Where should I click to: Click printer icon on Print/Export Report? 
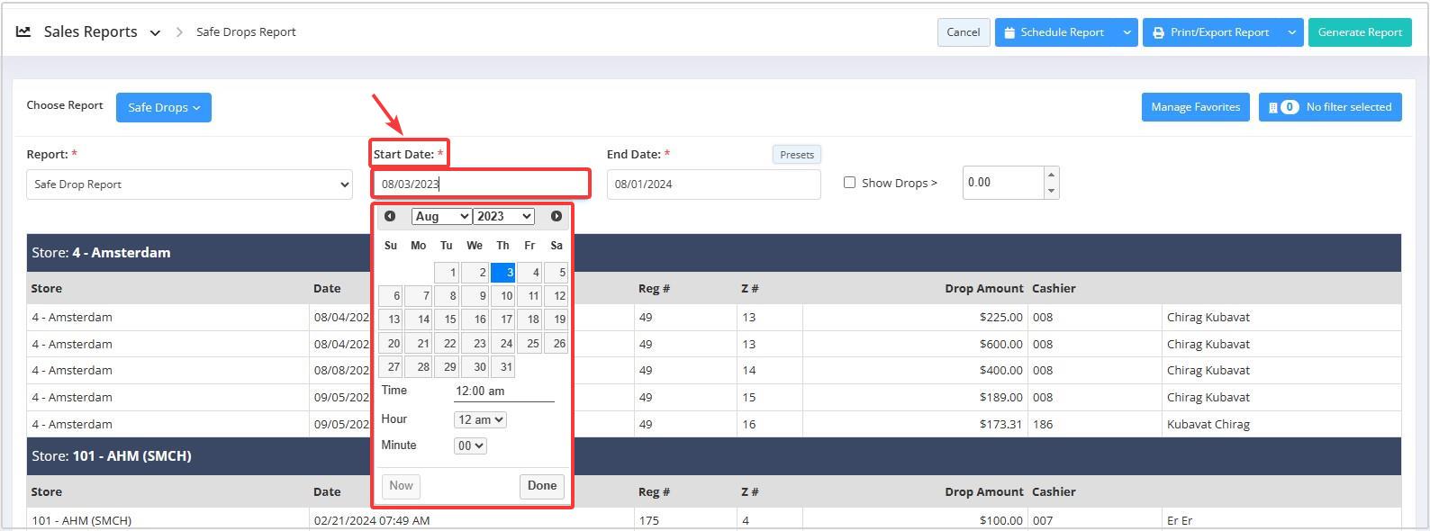[x=1158, y=32]
